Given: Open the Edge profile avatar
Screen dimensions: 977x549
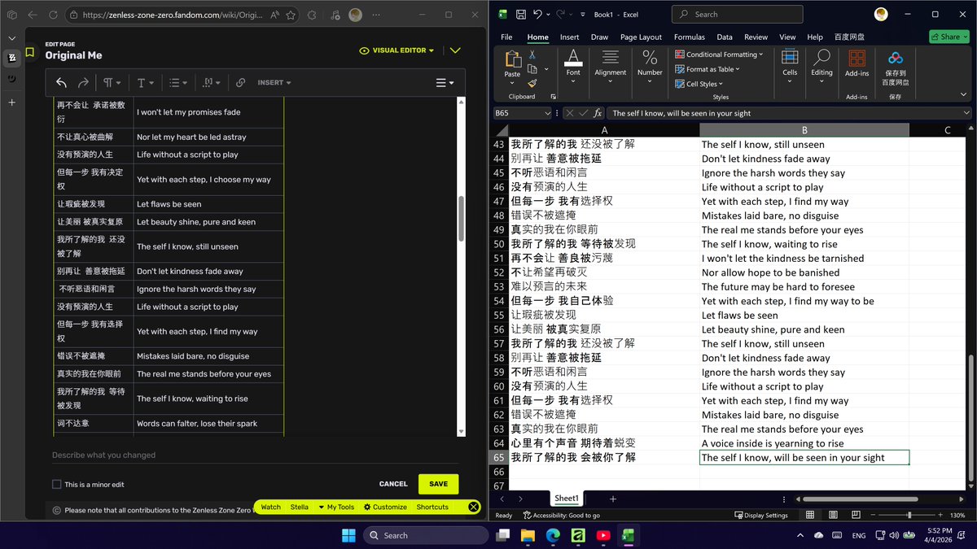Looking at the screenshot, I should pos(356,15).
